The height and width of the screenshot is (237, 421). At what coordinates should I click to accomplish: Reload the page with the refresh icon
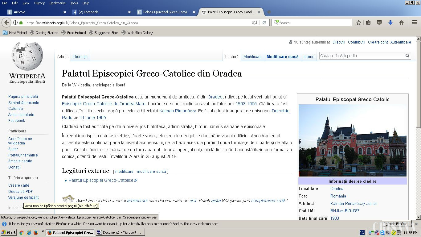tap(264, 23)
